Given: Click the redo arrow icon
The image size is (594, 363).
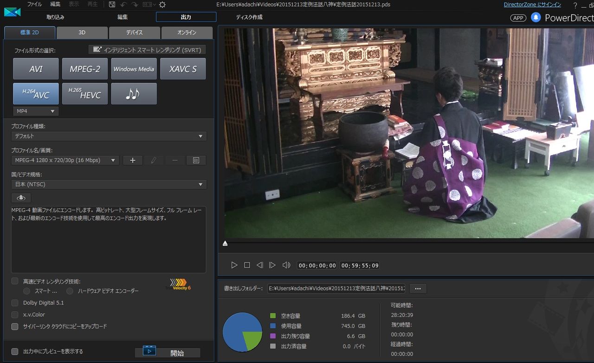Looking at the screenshot, I should click(135, 5).
